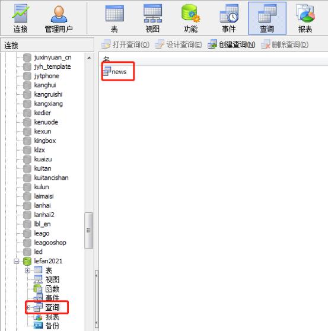
Task: Collapse the lefan2021 database node
Action: [x=17, y=261]
